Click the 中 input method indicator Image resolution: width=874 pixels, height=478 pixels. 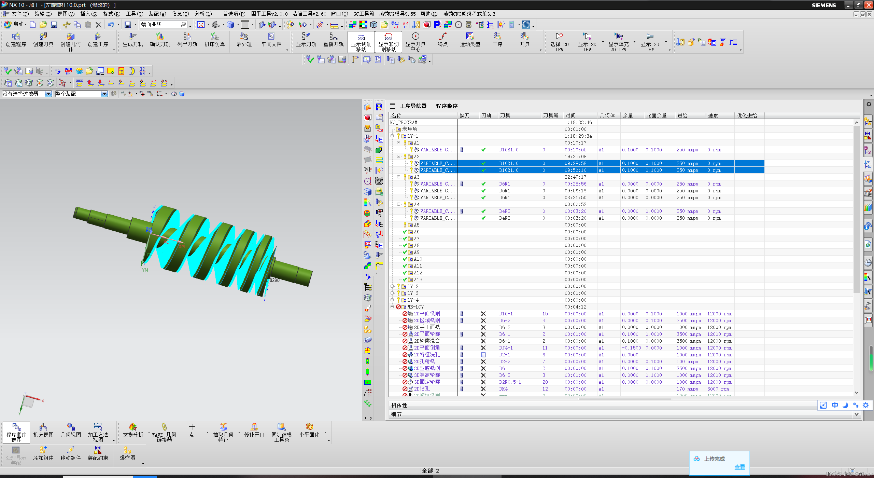click(835, 405)
